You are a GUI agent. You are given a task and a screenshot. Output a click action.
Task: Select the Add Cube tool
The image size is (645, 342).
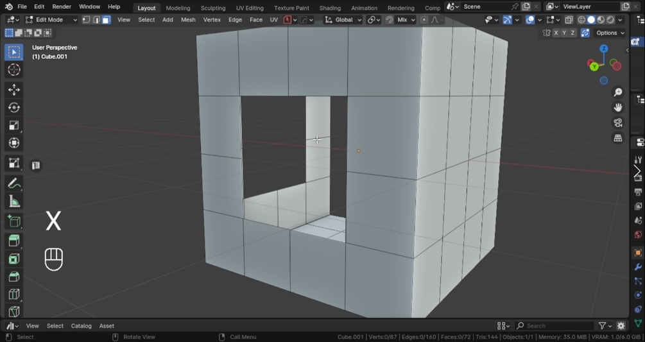pyautogui.click(x=14, y=221)
